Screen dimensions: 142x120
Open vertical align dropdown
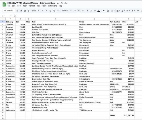123,11
